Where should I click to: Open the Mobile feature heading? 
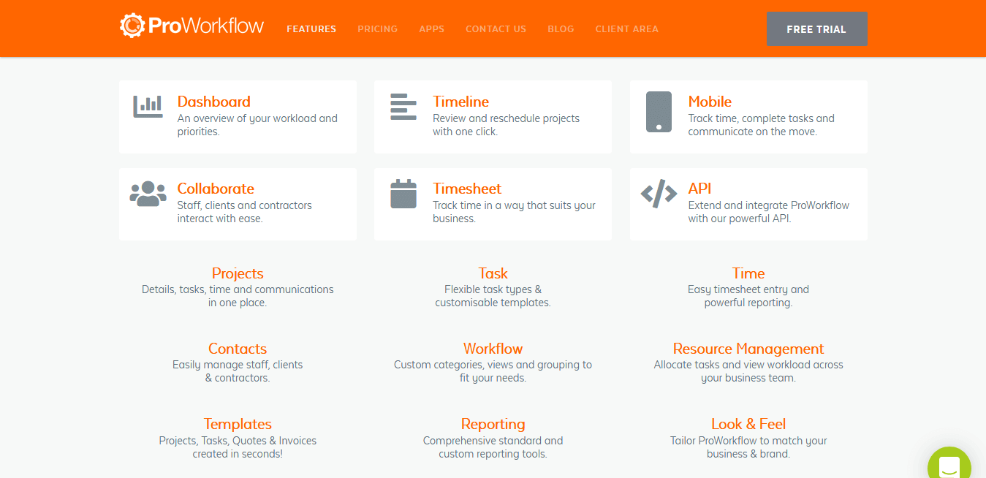click(x=709, y=102)
